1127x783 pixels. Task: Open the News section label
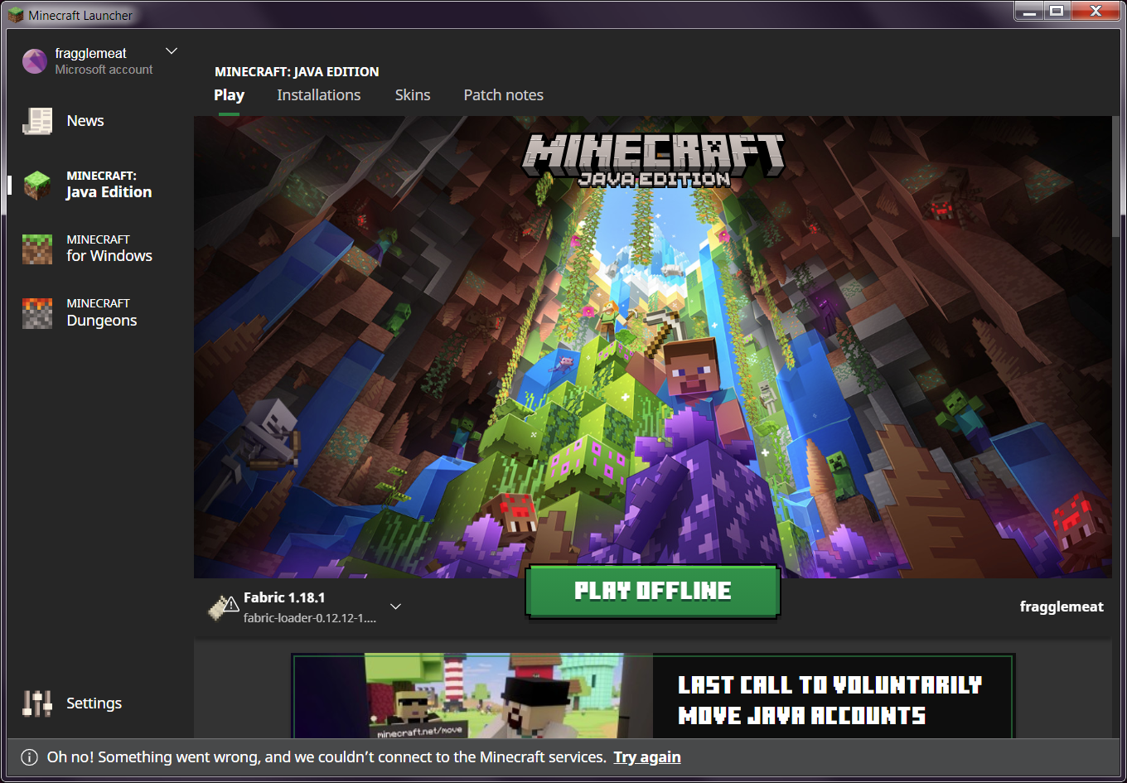point(85,121)
